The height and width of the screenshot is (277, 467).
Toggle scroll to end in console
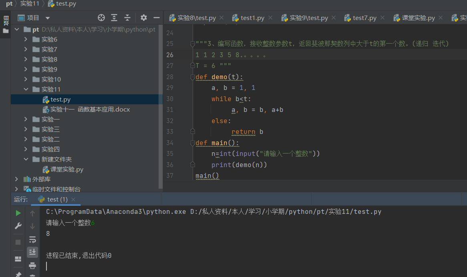32,252
